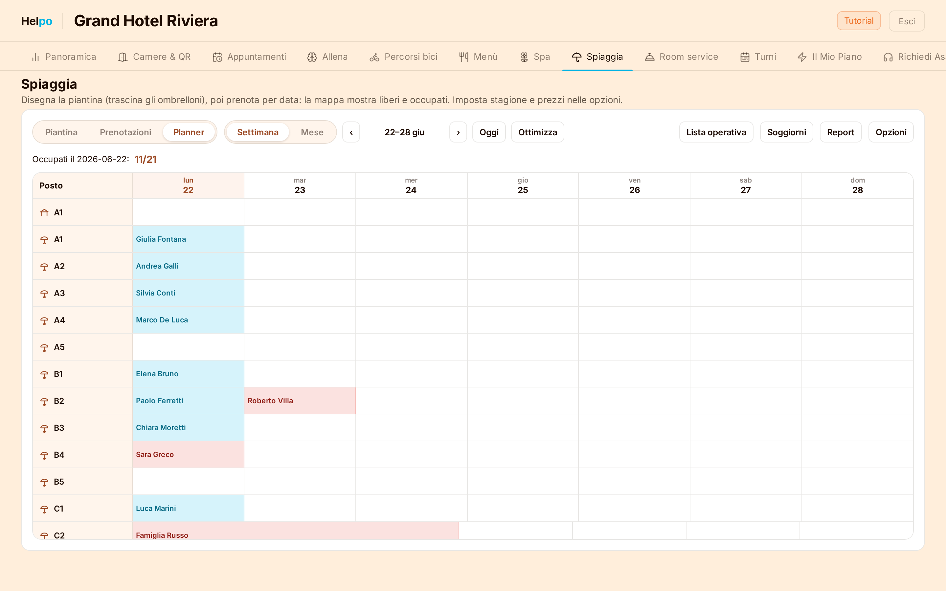Click the Turni calendar icon
Screen dimensions: 946x591
point(745,57)
